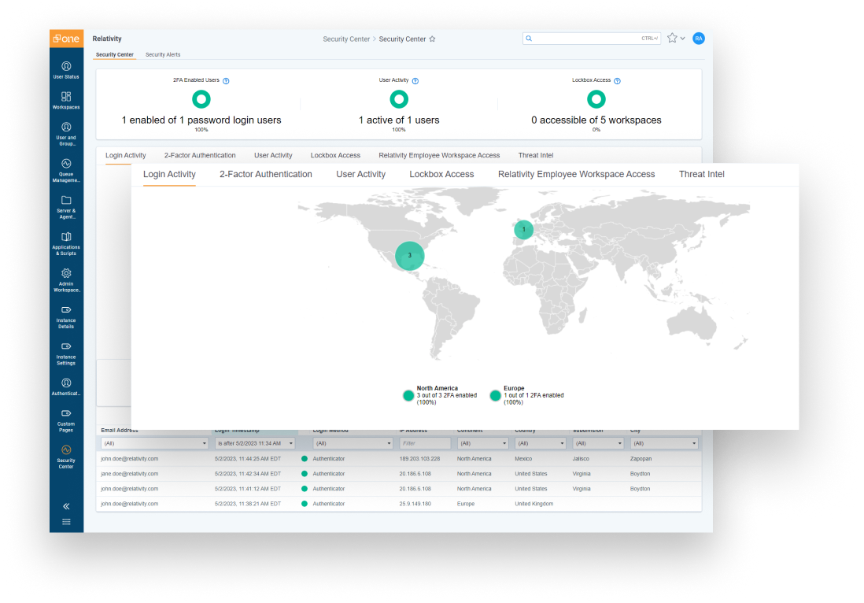Viewport: 864px width, 603px height.
Task: Click the Europe cluster marker on map
Action: click(x=523, y=230)
